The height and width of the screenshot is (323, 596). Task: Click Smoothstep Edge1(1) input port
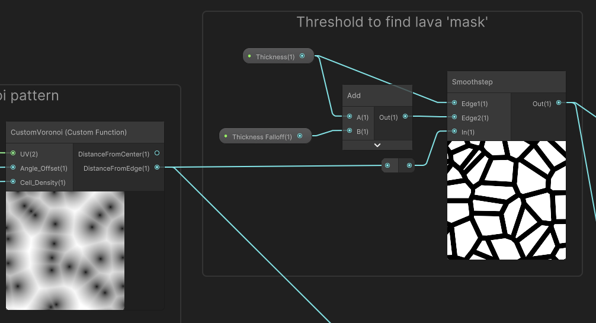coord(454,103)
